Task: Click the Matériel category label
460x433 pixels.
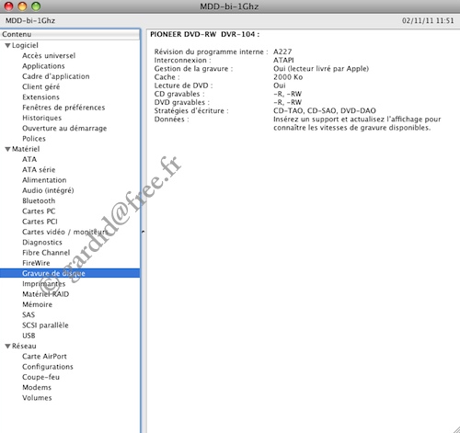Action: (x=26, y=149)
